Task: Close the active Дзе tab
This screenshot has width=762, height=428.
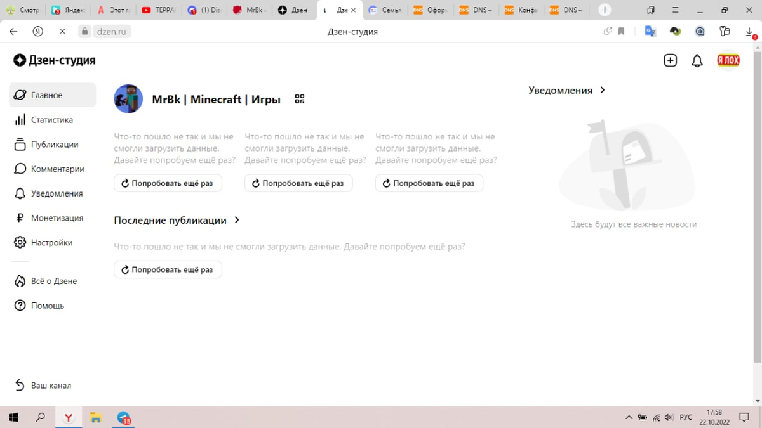Action: [354, 10]
